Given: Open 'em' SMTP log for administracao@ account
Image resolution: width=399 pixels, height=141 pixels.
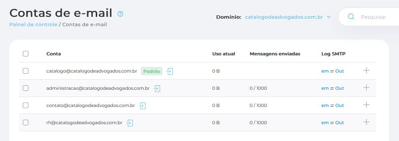Looking at the screenshot, I should click(325, 88).
